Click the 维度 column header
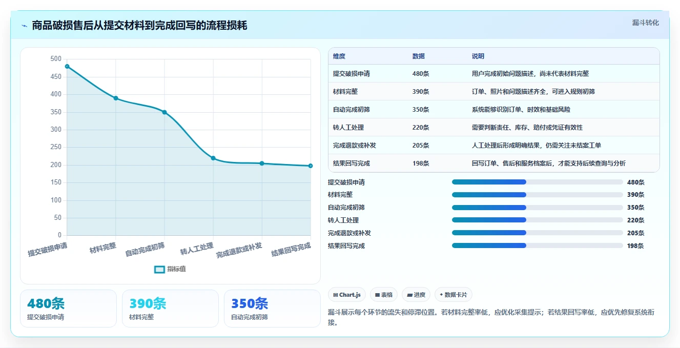 point(339,56)
